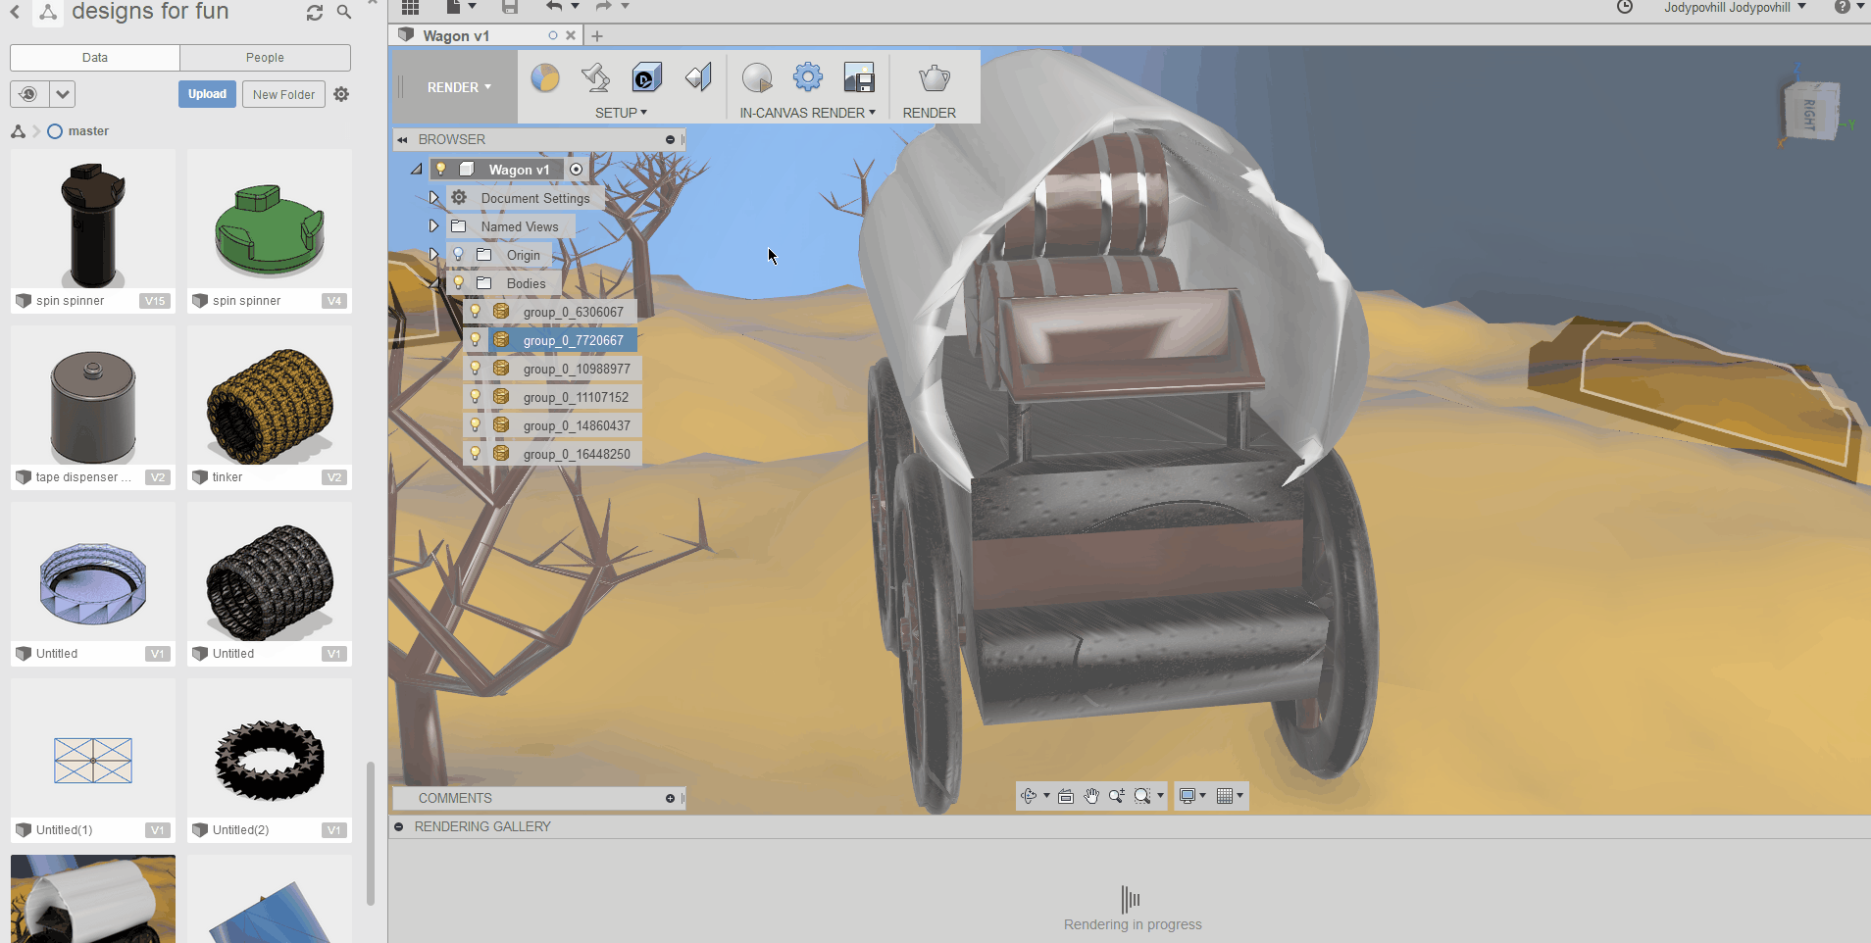Viewport: 1871px width, 943px height.
Task: Start an In-Canvas Render
Action: click(x=756, y=77)
